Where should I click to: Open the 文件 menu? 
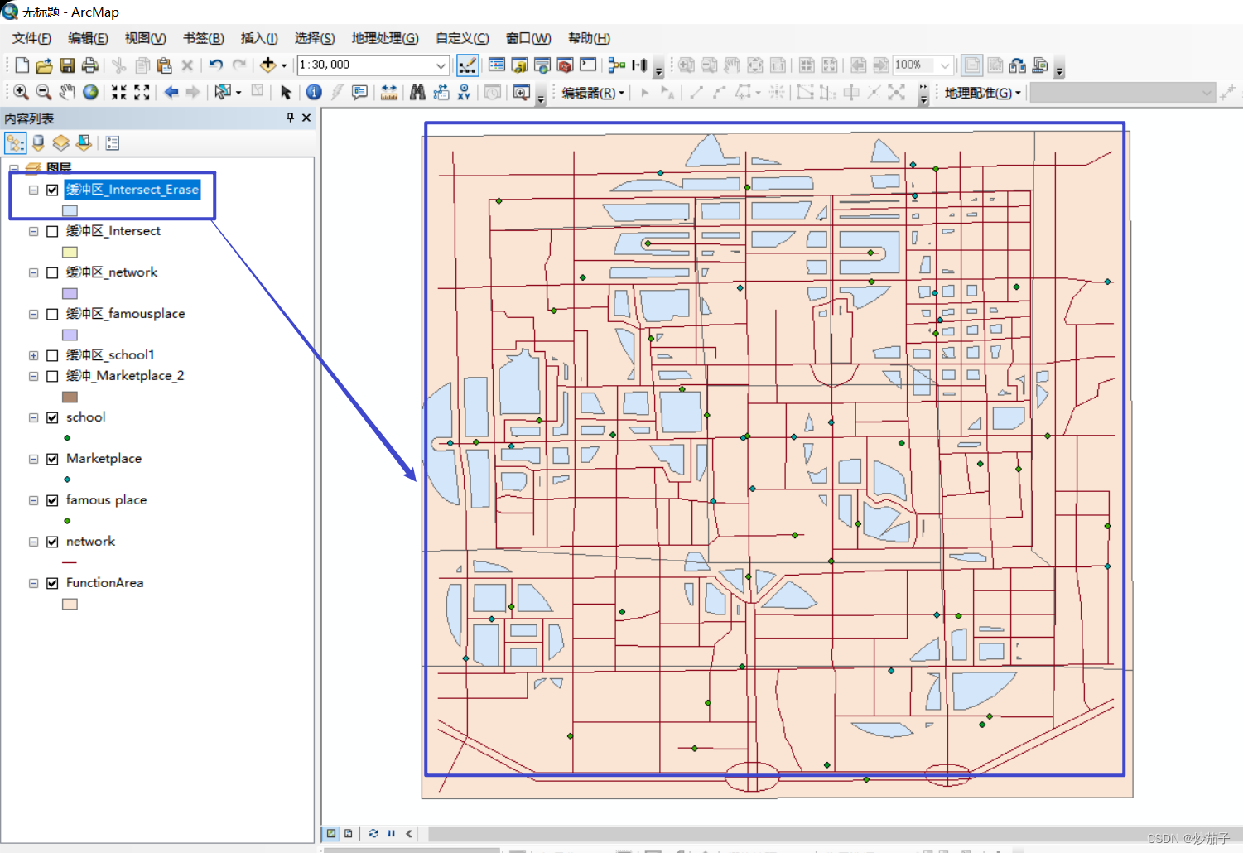coord(31,38)
